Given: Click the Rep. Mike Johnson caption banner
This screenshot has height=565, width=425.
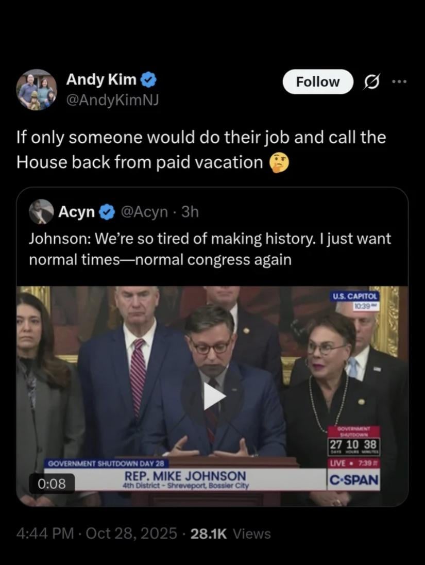Looking at the screenshot, I should (185, 479).
